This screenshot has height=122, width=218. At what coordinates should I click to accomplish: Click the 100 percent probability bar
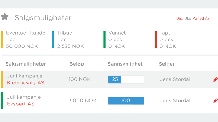126,100
